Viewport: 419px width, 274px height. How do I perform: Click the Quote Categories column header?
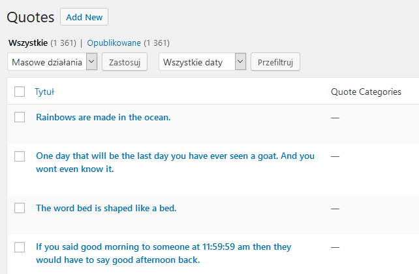coord(365,92)
